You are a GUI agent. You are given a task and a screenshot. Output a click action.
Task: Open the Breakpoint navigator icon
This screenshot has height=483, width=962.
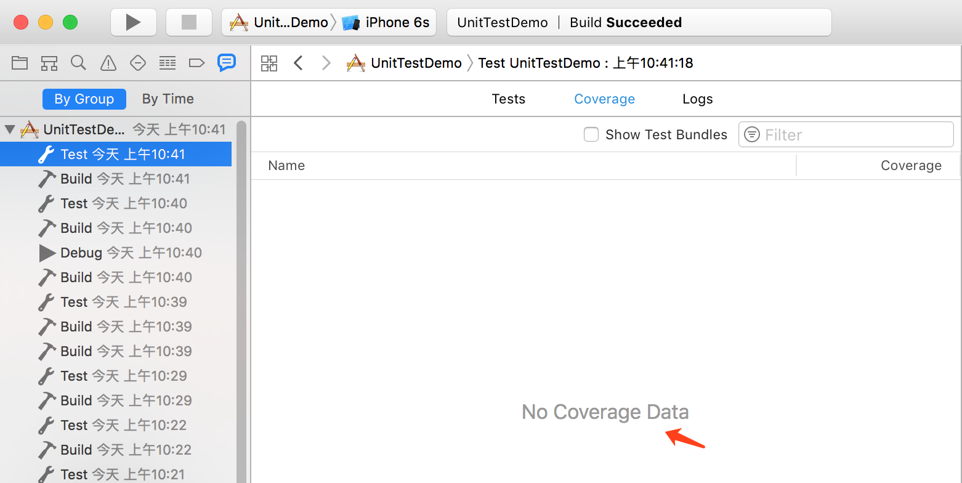(x=196, y=62)
